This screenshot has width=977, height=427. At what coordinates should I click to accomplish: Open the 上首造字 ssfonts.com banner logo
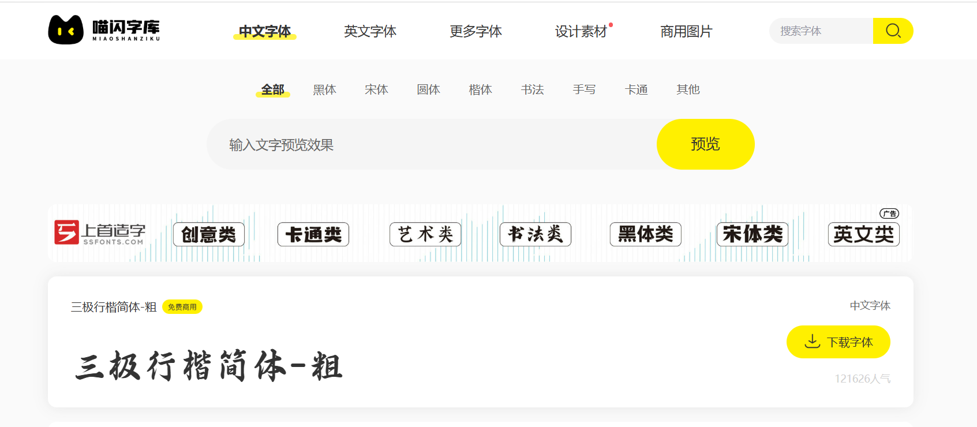tap(100, 233)
